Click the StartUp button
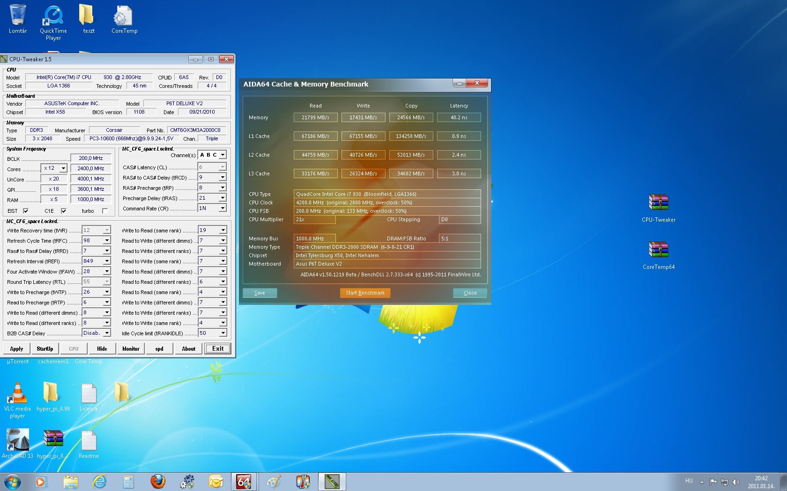 45,349
